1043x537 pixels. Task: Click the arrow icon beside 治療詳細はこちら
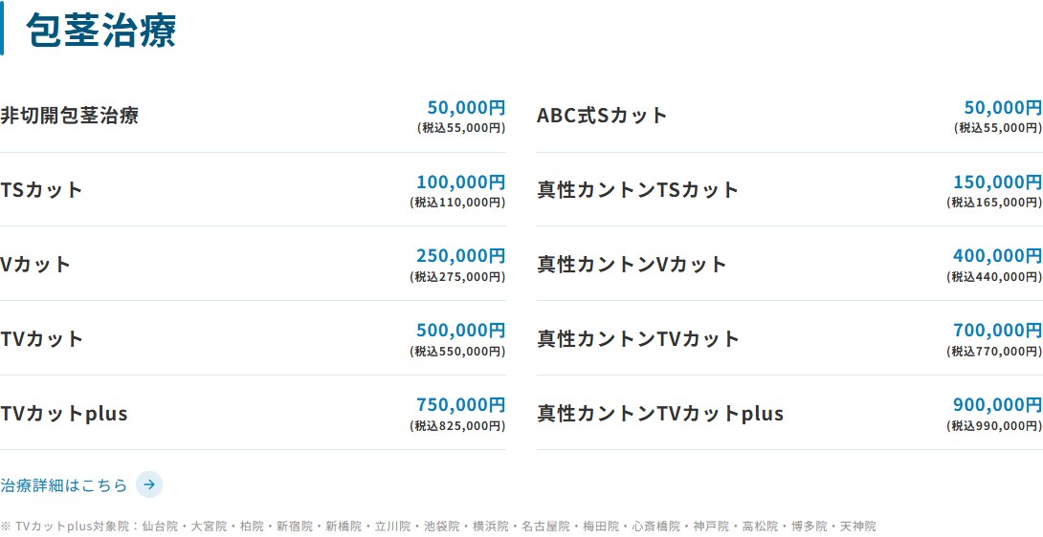tap(149, 484)
